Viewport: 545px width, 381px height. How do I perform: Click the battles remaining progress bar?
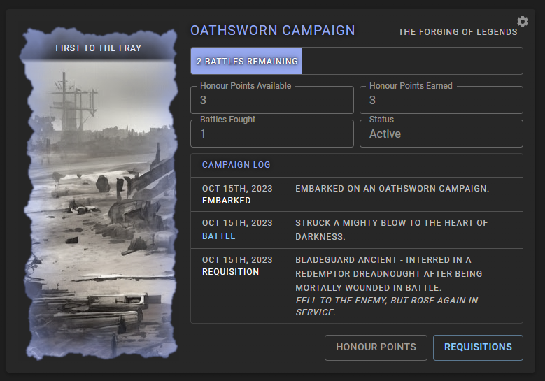pos(356,61)
